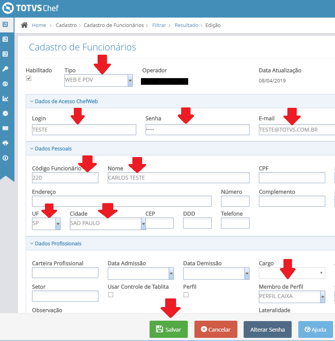Click the CEP input field
Image resolution: width=335 pixels, height=341 pixels.
(160, 223)
